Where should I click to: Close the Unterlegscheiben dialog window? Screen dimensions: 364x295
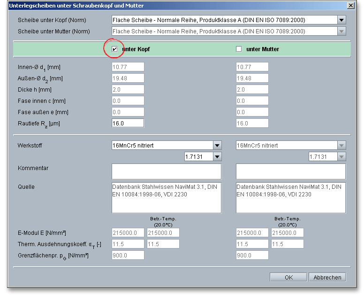[350, 6]
